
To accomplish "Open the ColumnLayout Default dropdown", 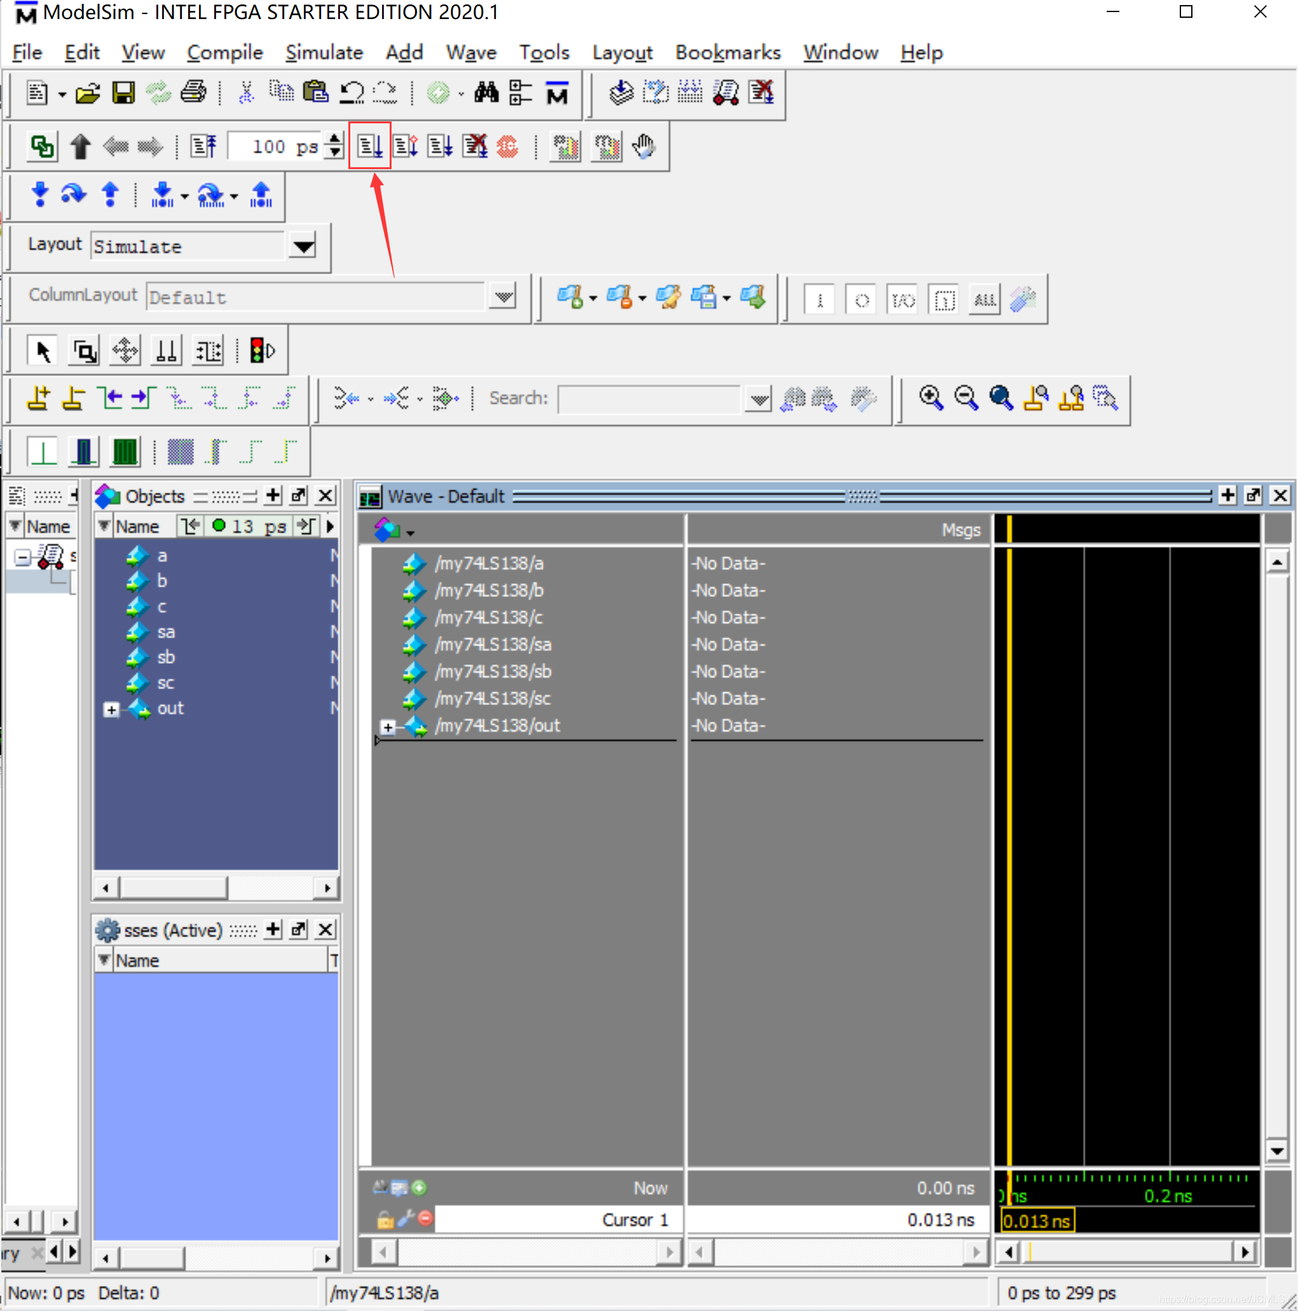I will pos(503,296).
